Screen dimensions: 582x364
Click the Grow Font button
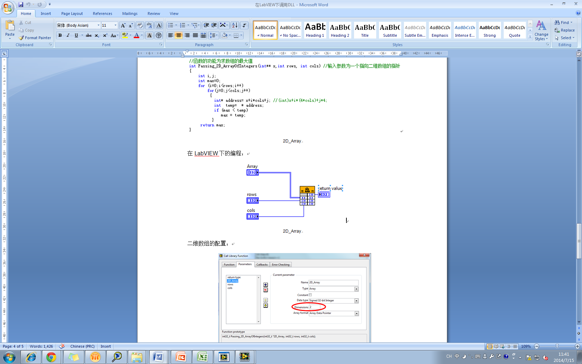click(x=123, y=25)
